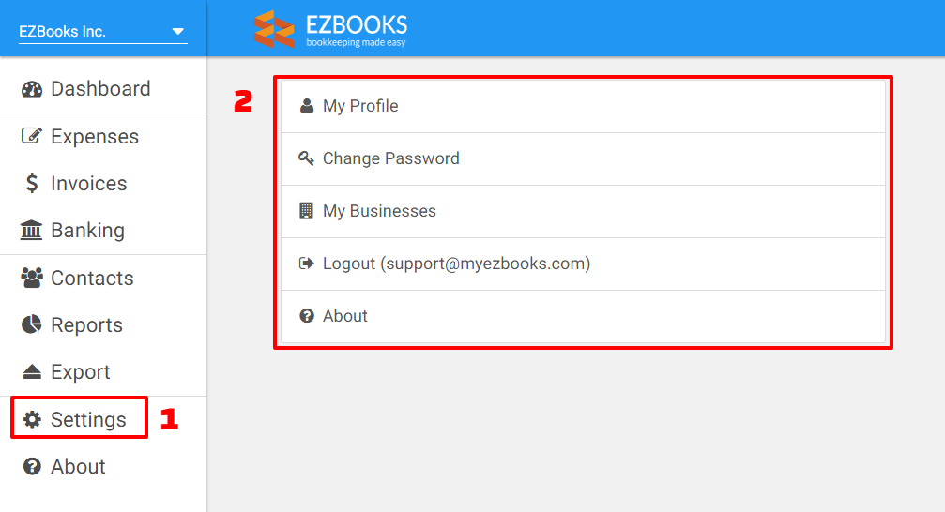Click the Banking building icon

click(x=31, y=230)
